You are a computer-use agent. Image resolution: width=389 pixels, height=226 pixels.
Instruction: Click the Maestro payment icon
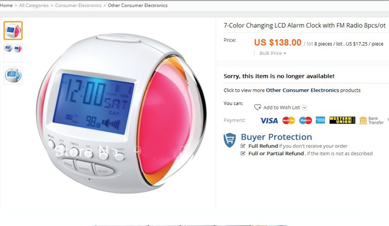coord(306,121)
